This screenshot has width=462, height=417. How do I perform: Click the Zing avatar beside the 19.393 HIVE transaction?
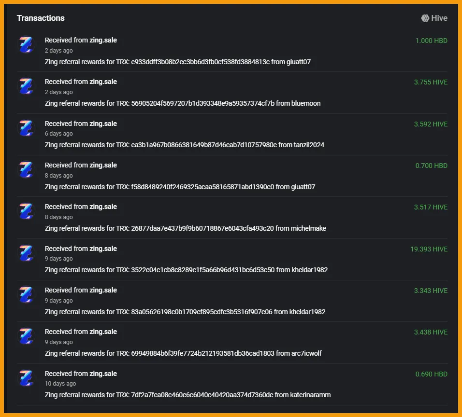point(26,253)
